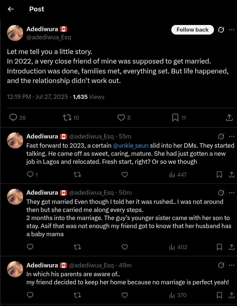Share the main post
This screenshot has height=306, width=237.
pos(229,118)
